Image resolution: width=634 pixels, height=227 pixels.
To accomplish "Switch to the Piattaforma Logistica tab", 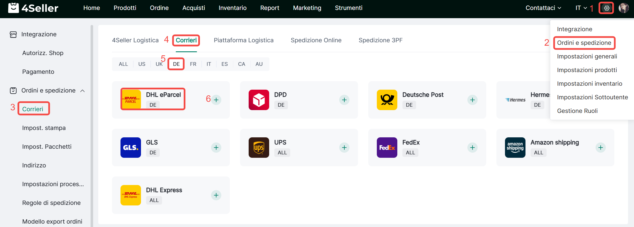I will coord(244,40).
